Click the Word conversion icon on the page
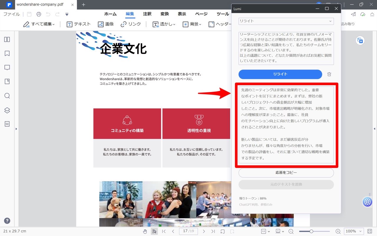The image size is (377, 236). pyautogui.click(x=360, y=41)
